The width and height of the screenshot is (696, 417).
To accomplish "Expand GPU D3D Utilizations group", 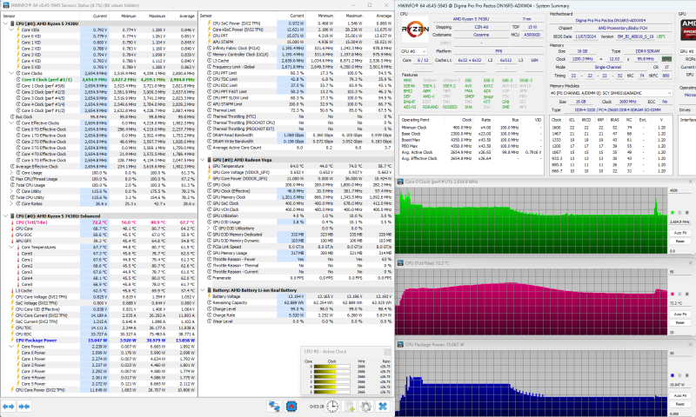I will coord(209,228).
